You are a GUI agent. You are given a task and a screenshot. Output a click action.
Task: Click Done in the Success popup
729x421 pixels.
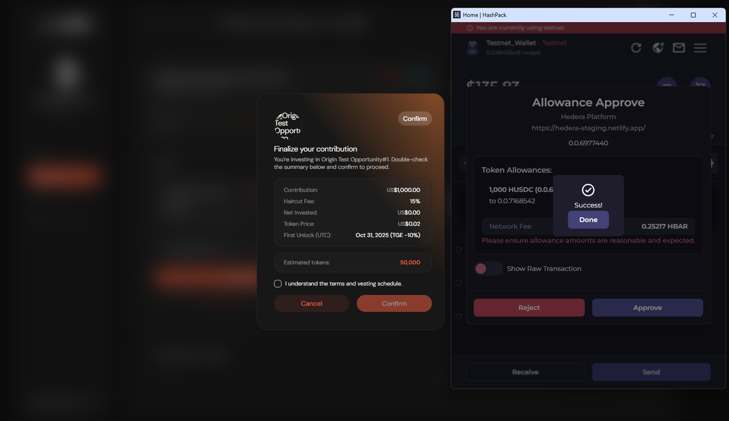[588, 220]
